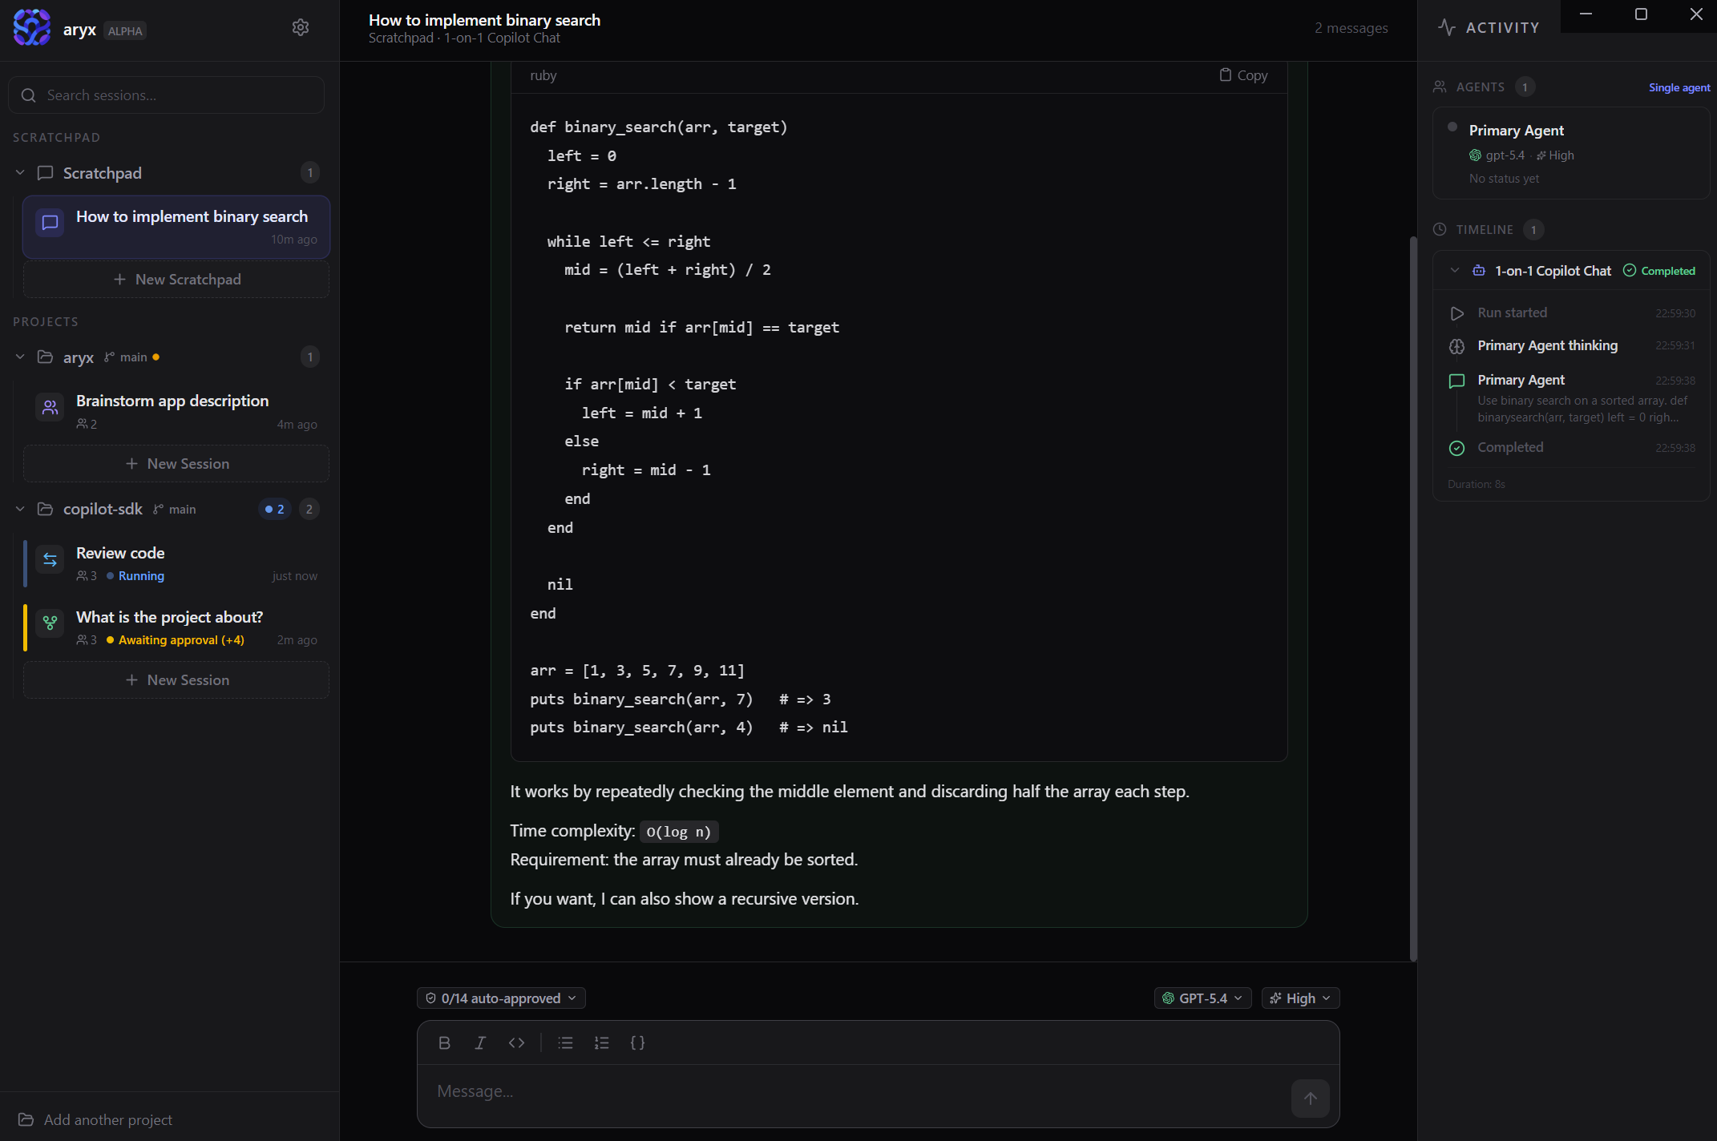Create a New Scratchpad
Image resolution: width=1717 pixels, height=1141 pixels.
[176, 280]
